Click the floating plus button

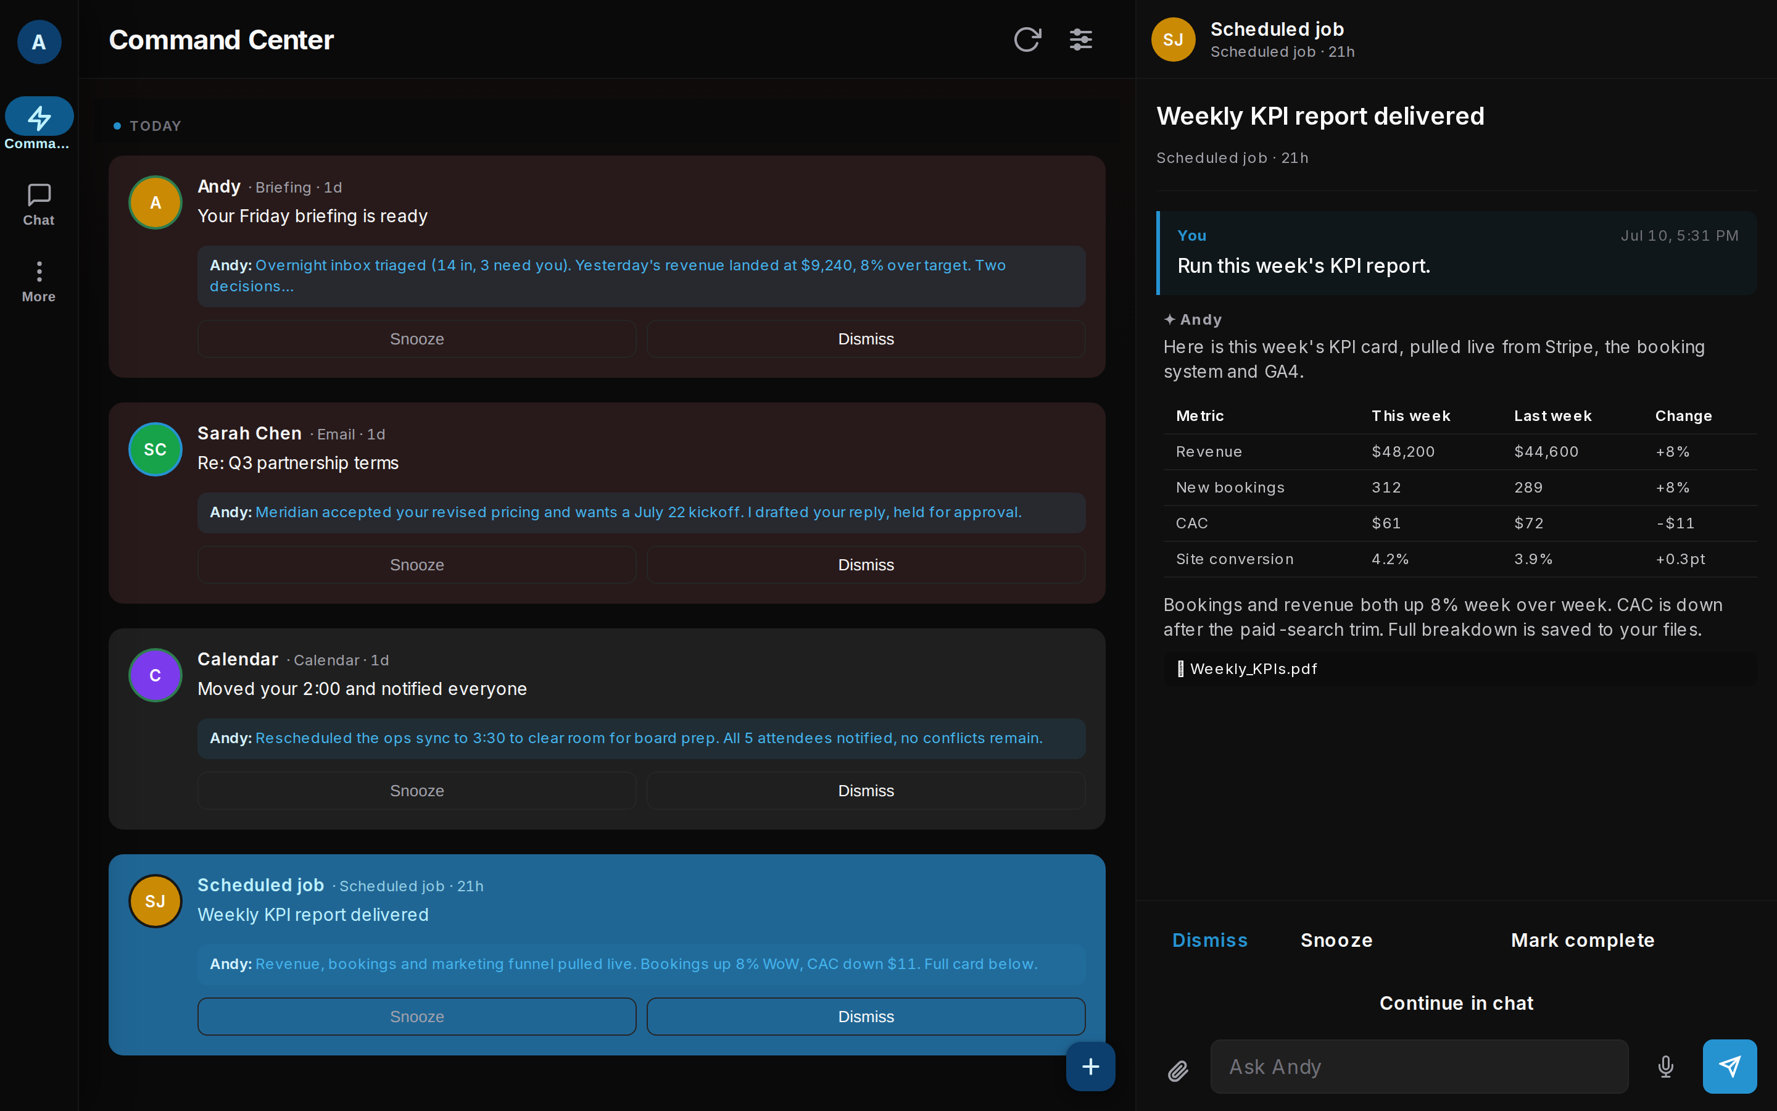(1090, 1066)
